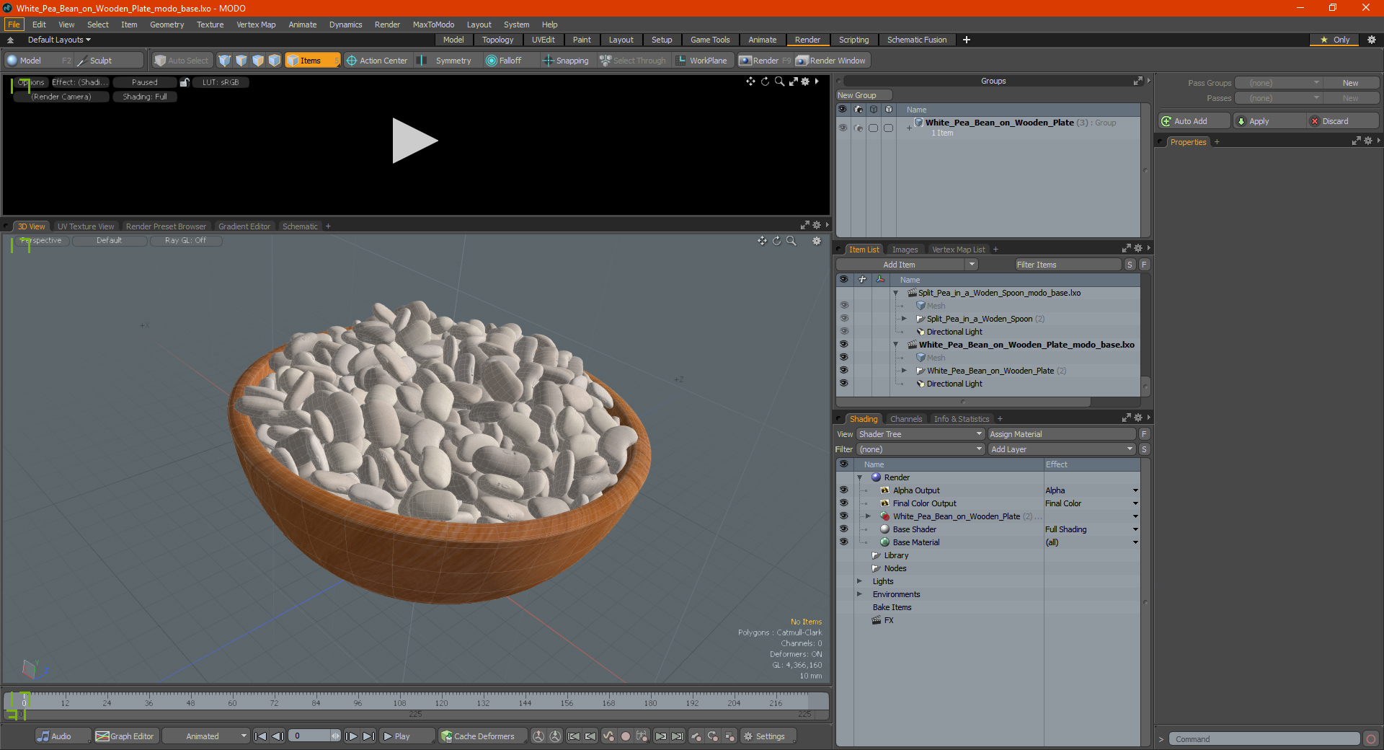Click Audio button icon

[44, 736]
